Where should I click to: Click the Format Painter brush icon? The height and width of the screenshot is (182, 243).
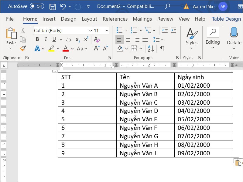coord(23,48)
